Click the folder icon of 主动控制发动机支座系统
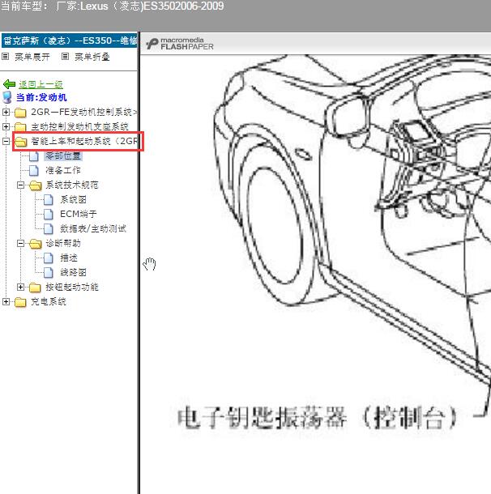This screenshot has width=491, height=494. pos(20,126)
